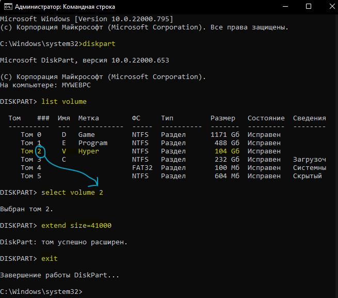Click the '1171 Gб' size value
This screenshot has width=338, height=298.
[x=225, y=135]
